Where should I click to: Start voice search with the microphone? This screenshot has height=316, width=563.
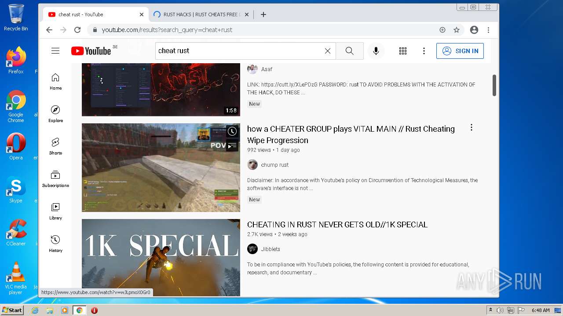(x=376, y=51)
